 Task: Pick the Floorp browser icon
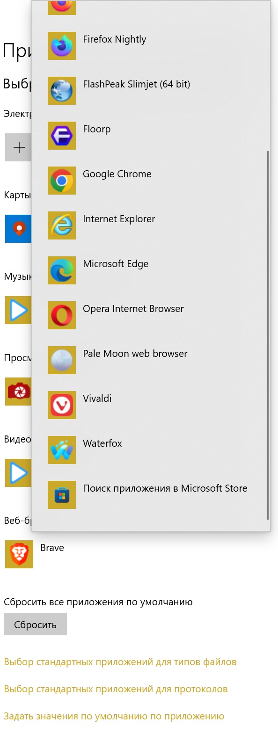point(62,136)
